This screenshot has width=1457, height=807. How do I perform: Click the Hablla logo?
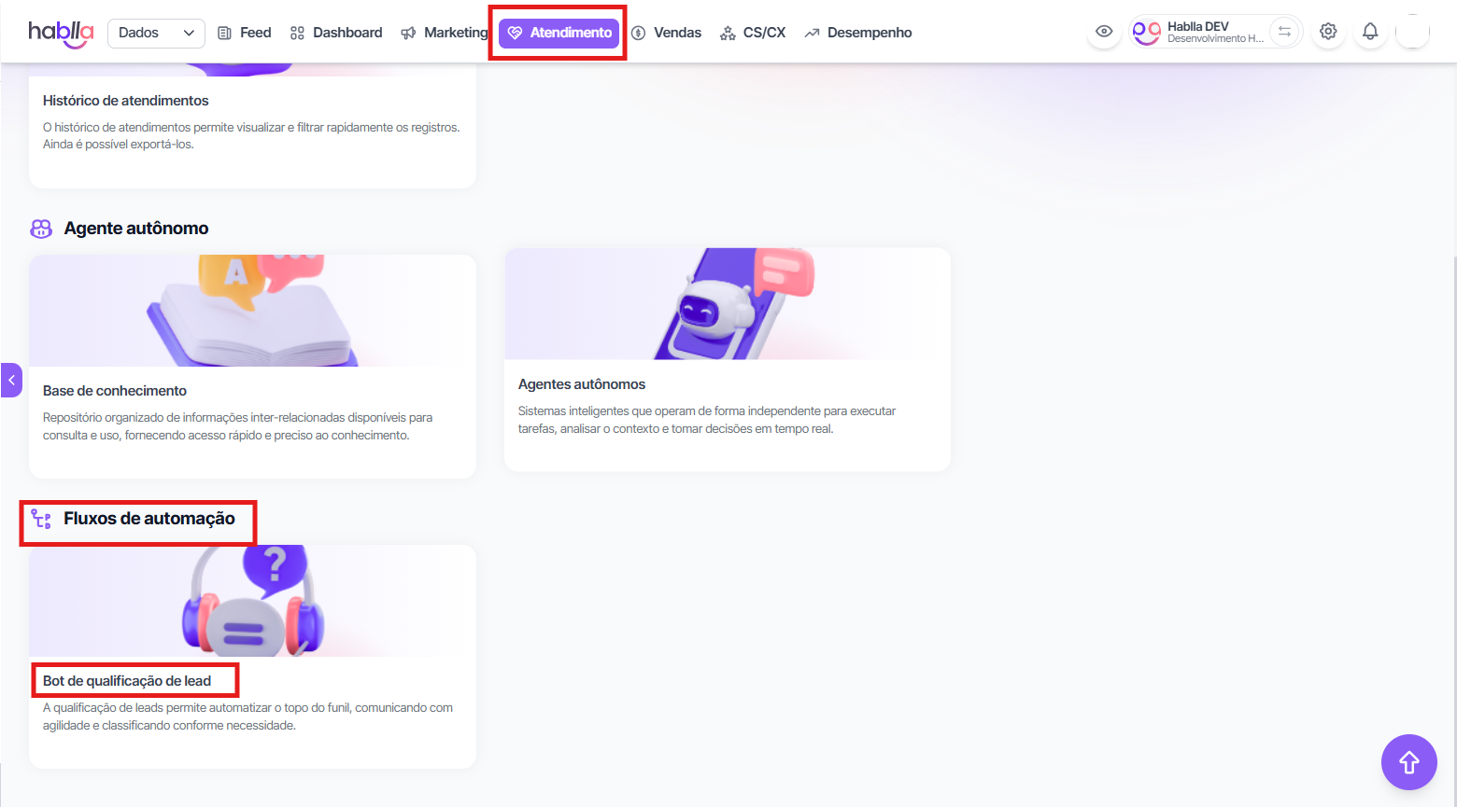pos(61,34)
